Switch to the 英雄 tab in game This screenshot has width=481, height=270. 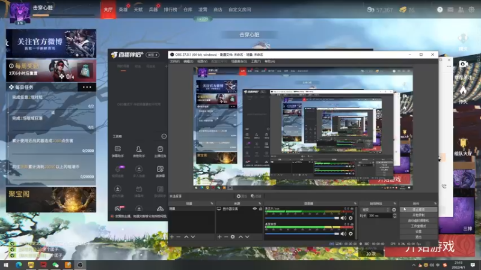[x=123, y=10]
